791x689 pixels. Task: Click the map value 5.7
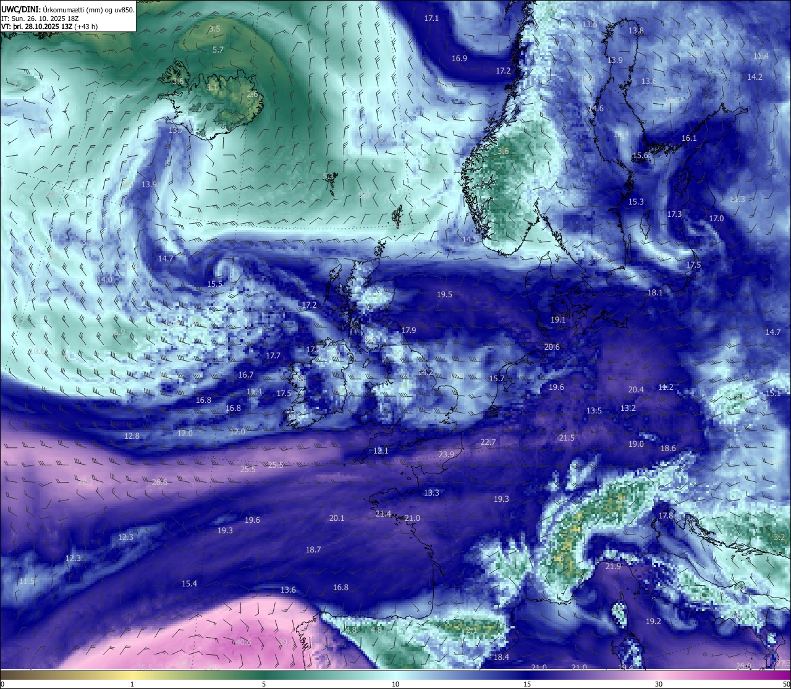tap(218, 50)
